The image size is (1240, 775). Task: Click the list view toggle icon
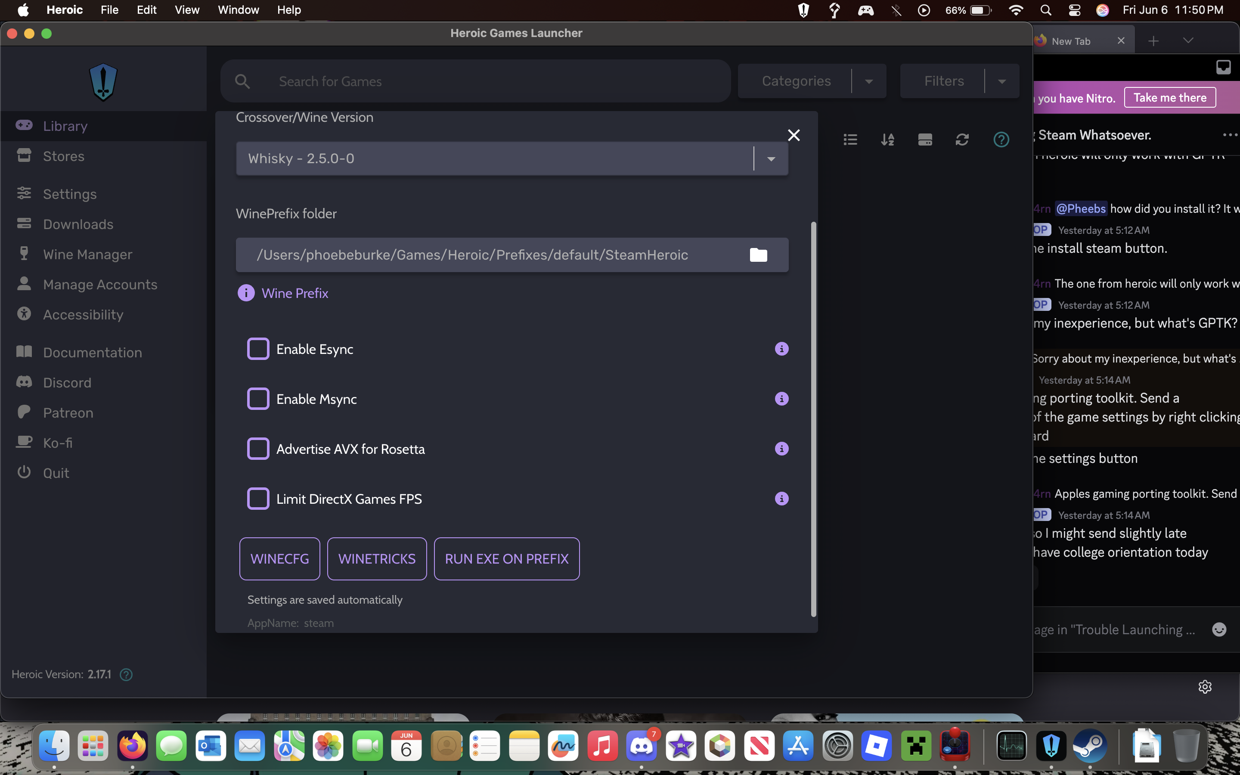pyautogui.click(x=850, y=139)
